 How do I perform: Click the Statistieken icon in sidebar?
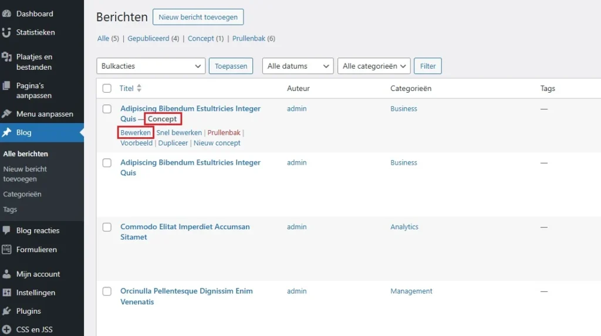click(x=7, y=32)
